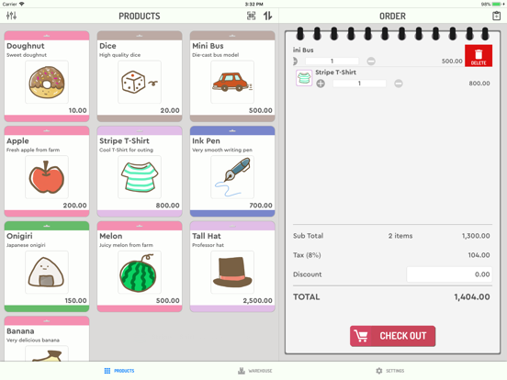Add the Tall Hat product card
The image size is (507, 380).
(232, 266)
